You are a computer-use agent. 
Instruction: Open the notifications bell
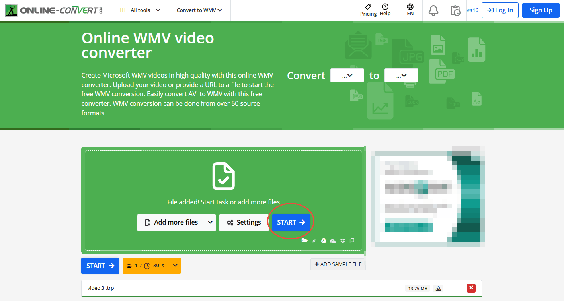click(433, 10)
